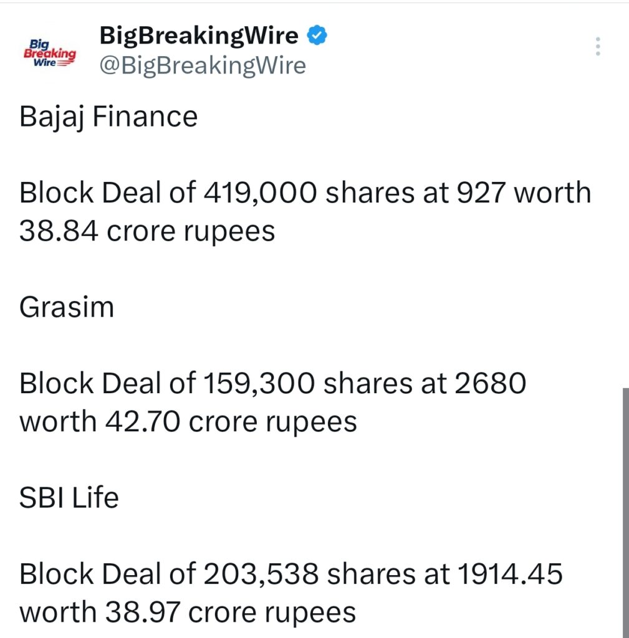Viewport: 629px width, 638px height.
Task: Click the verified checkmark next to BigBreakingWire
Action: click(x=317, y=36)
